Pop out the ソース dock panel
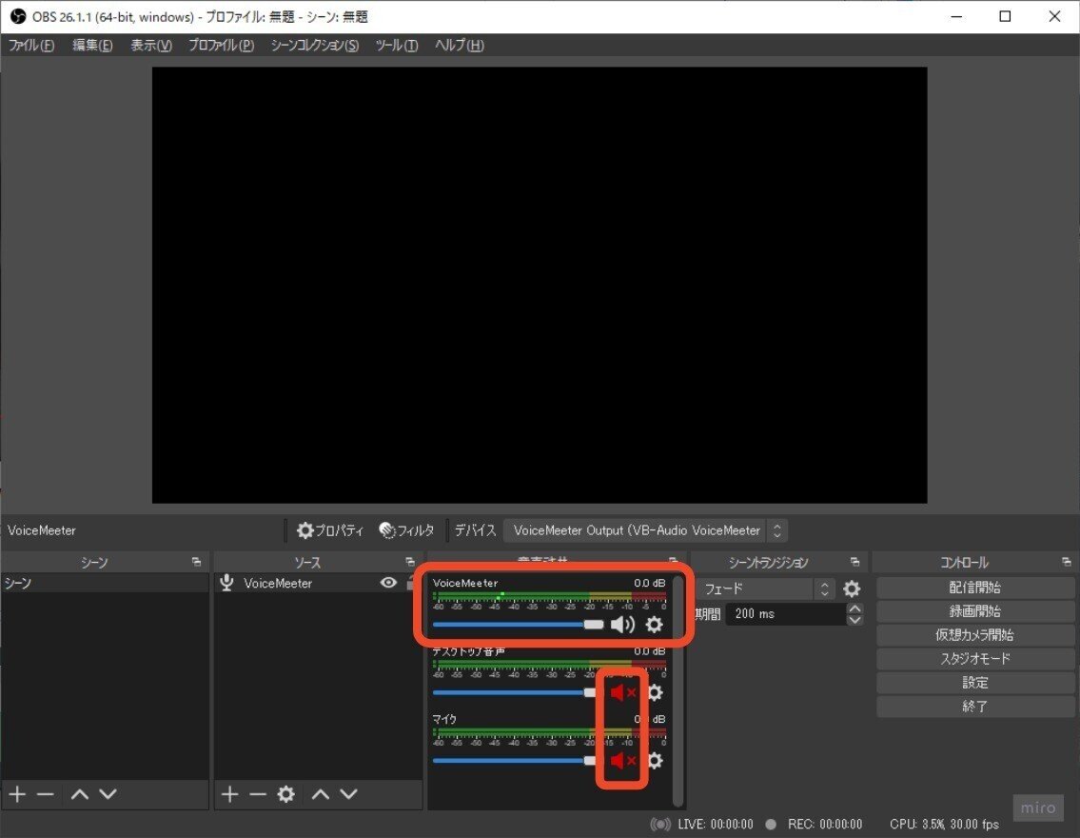Image resolution: width=1080 pixels, height=838 pixels. pyautogui.click(x=410, y=563)
